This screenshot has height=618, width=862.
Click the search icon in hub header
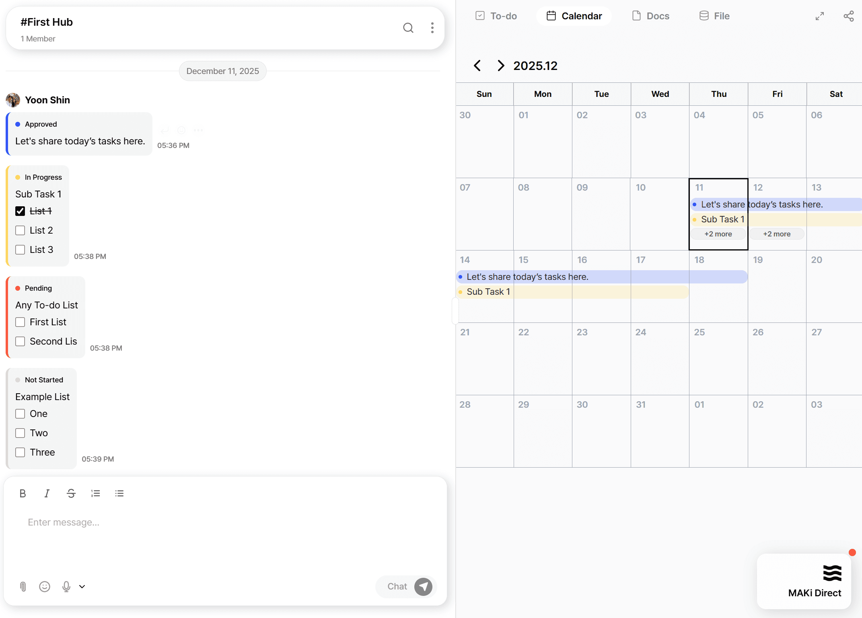tap(408, 28)
